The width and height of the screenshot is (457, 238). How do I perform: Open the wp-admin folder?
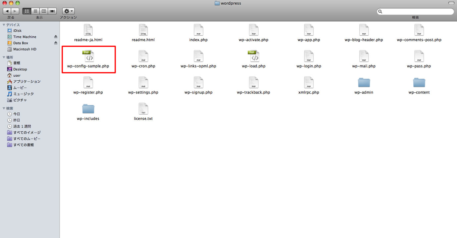click(364, 83)
